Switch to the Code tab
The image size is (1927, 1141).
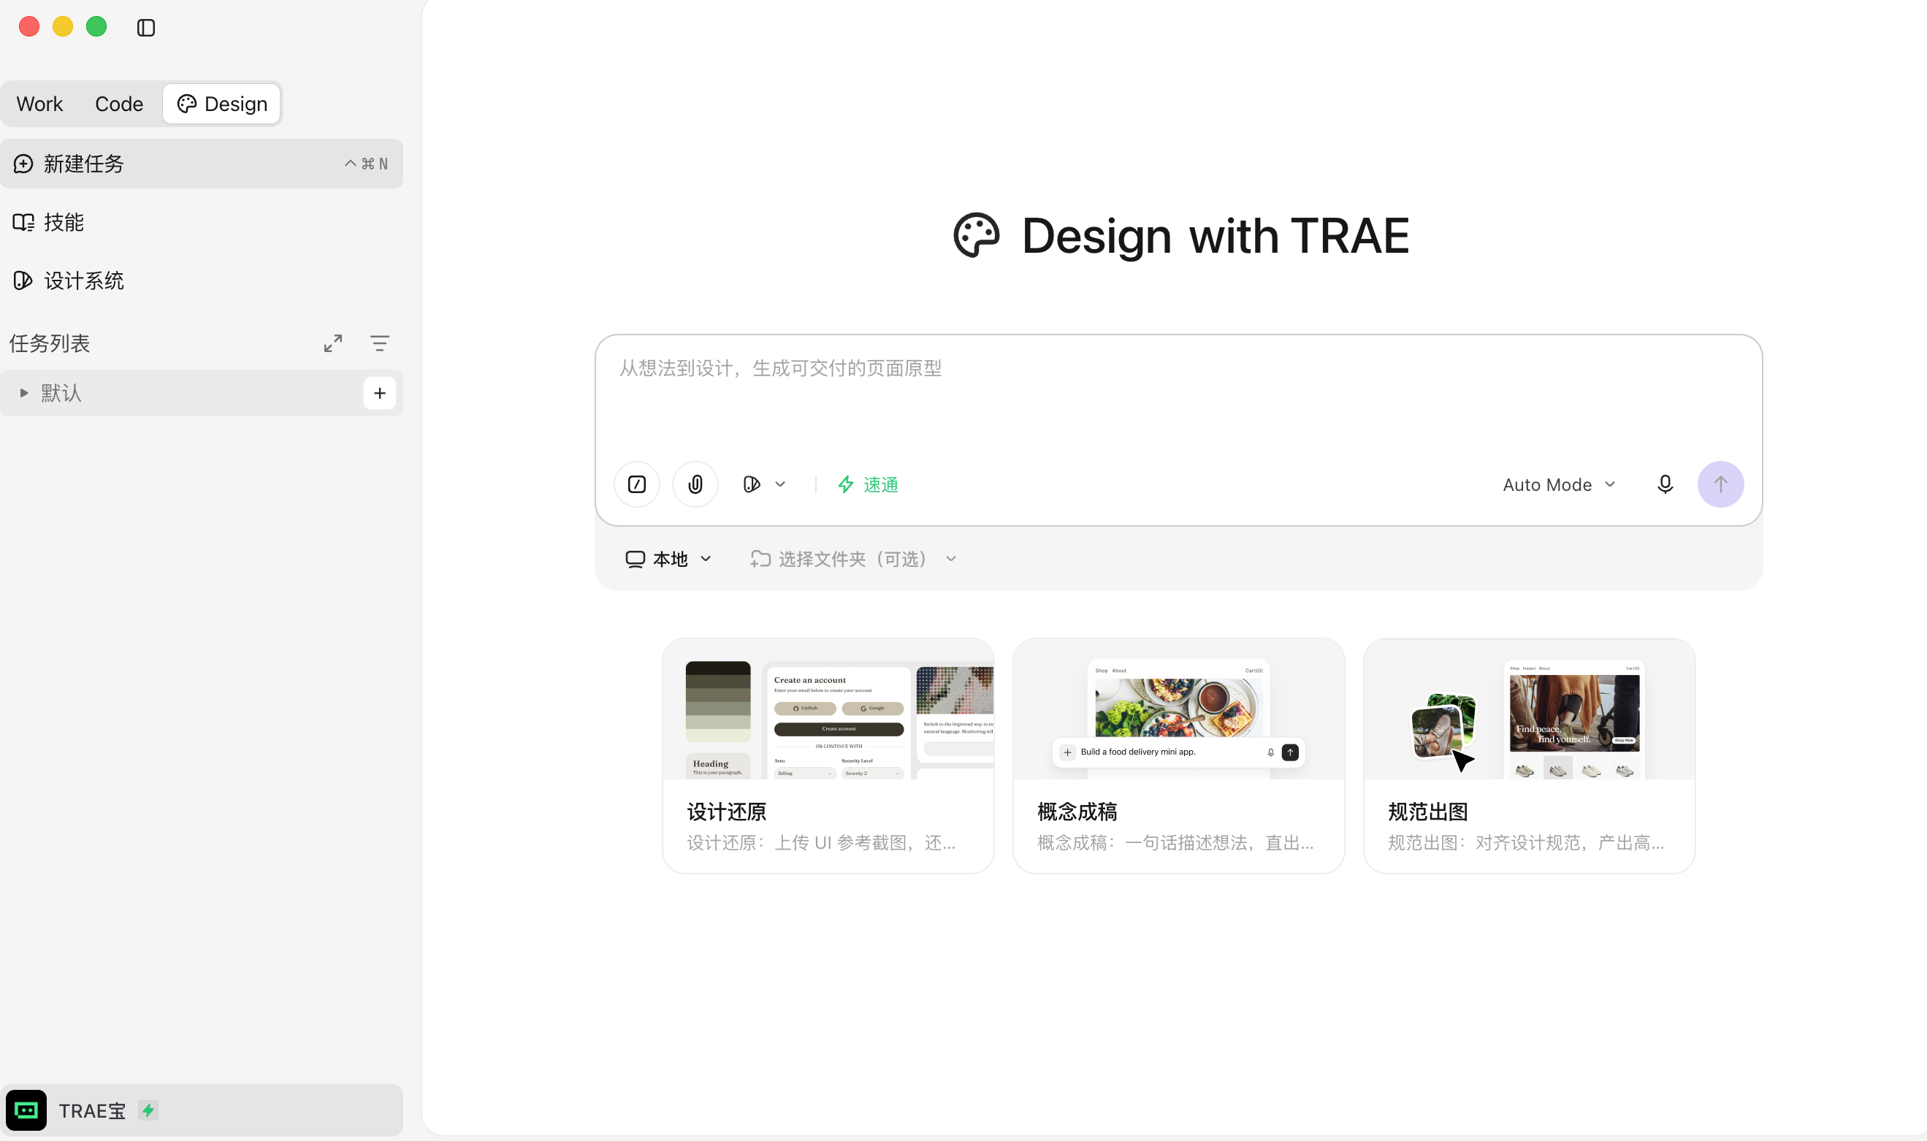point(119,104)
